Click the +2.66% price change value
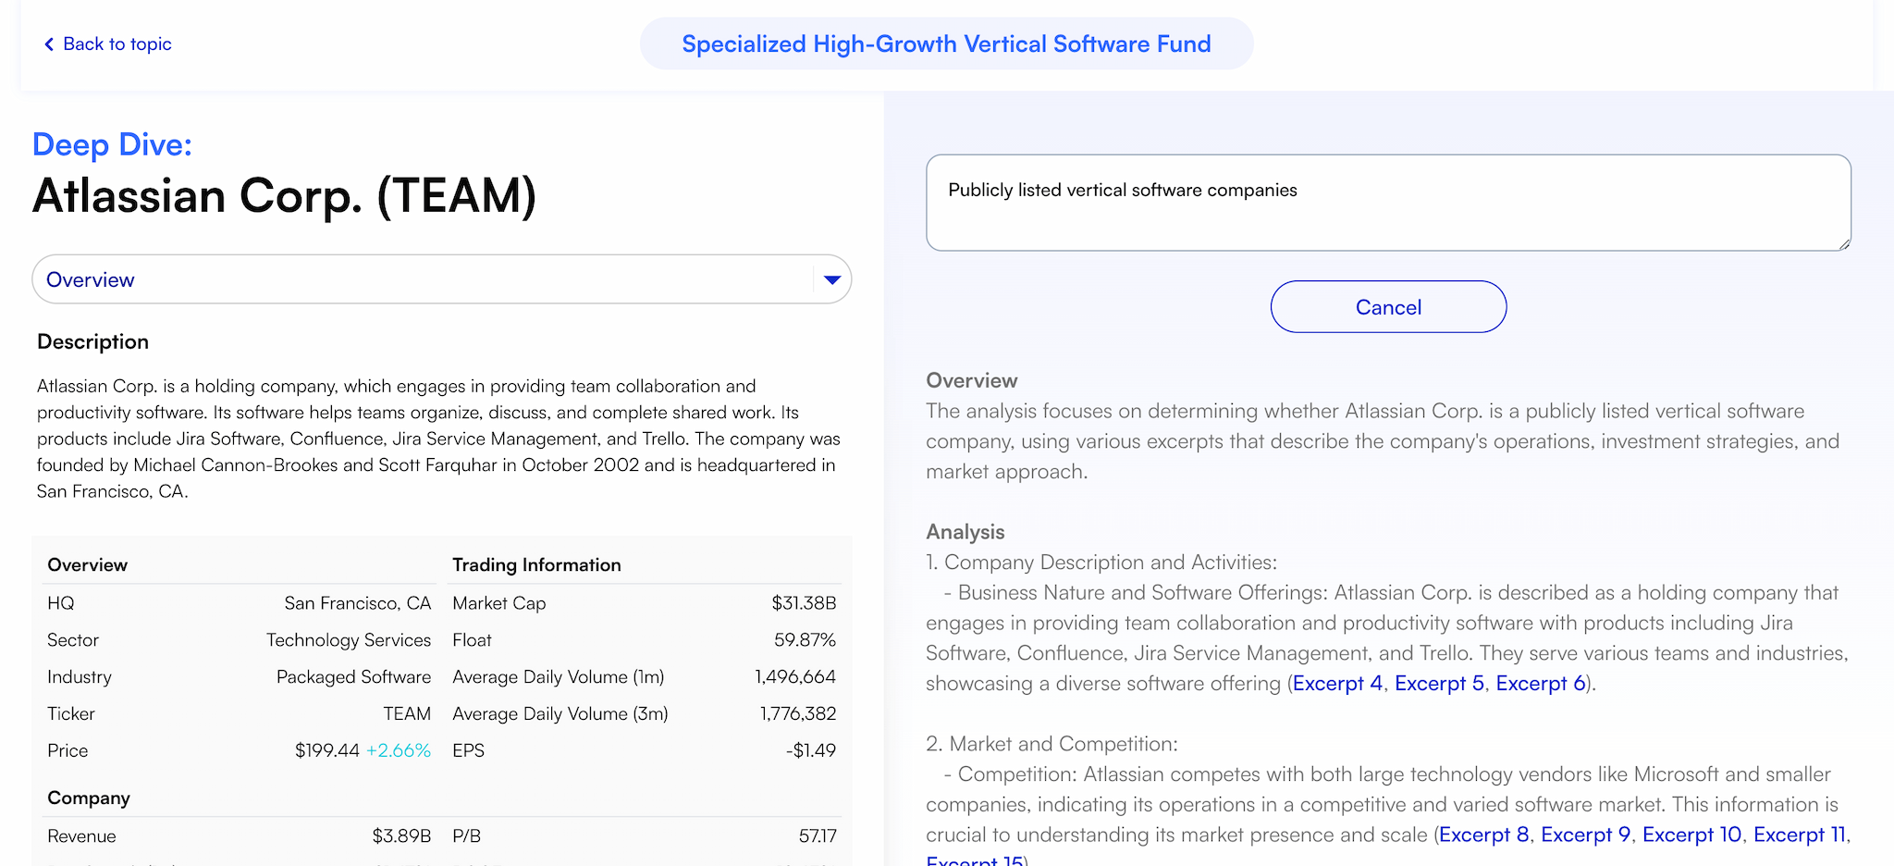Viewport: 1894px width, 866px height. [x=399, y=750]
